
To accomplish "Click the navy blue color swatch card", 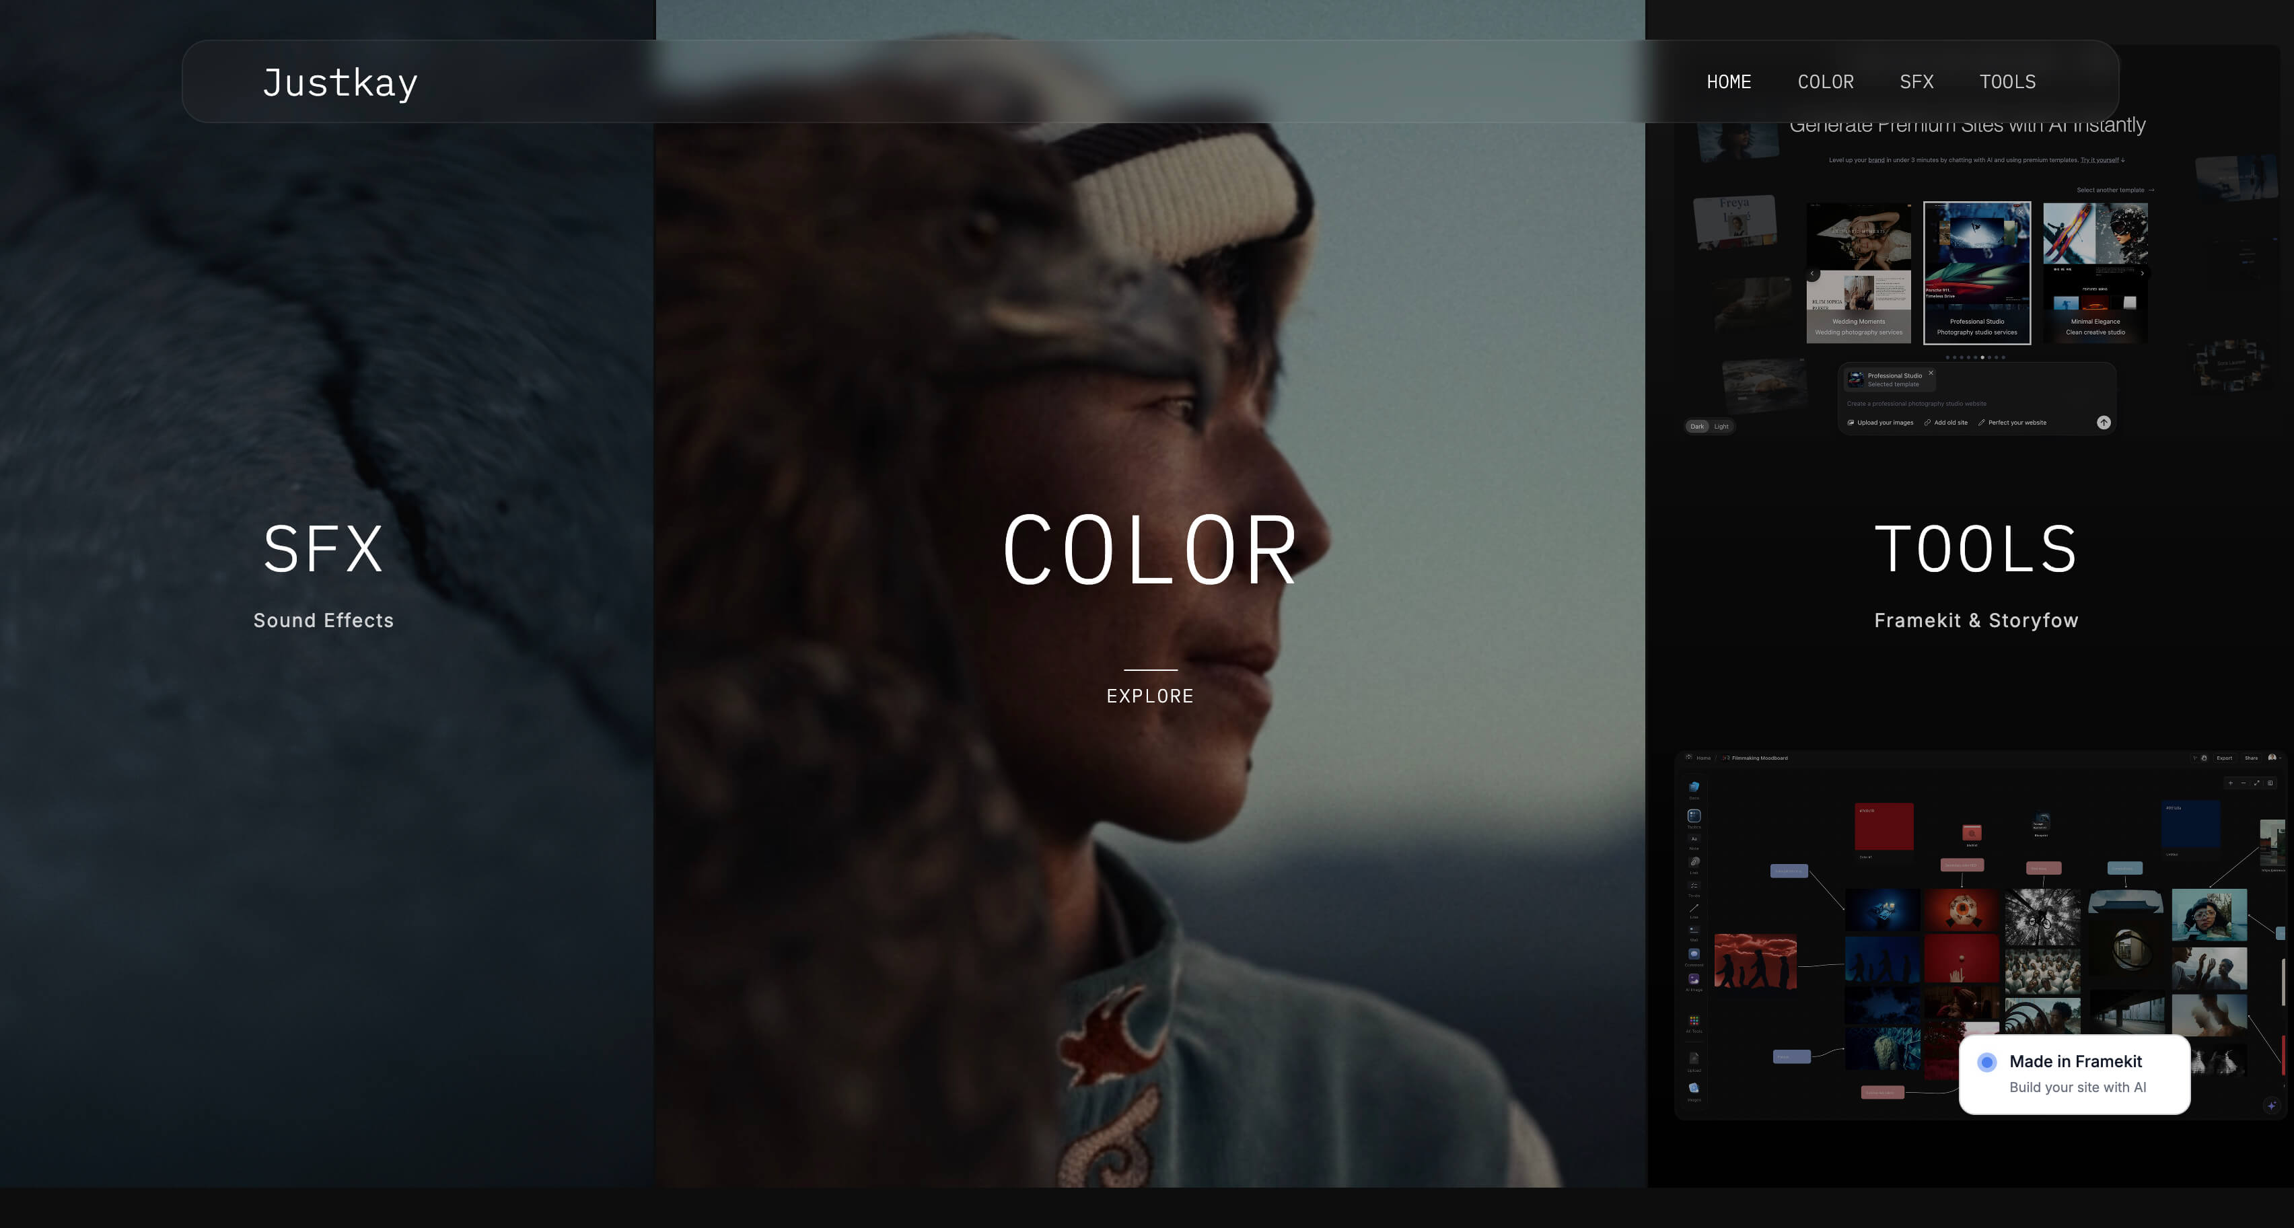I will 2190,824.
